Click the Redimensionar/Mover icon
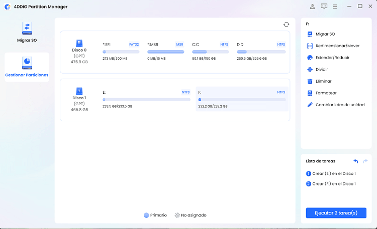 (310, 46)
